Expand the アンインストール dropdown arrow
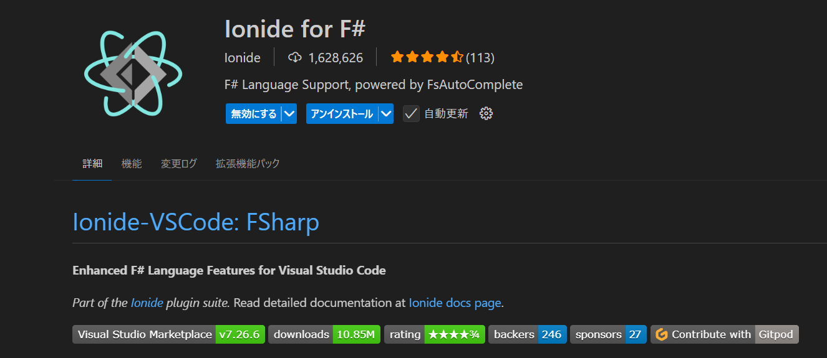Screen dimensions: 827x358 tap(386, 114)
